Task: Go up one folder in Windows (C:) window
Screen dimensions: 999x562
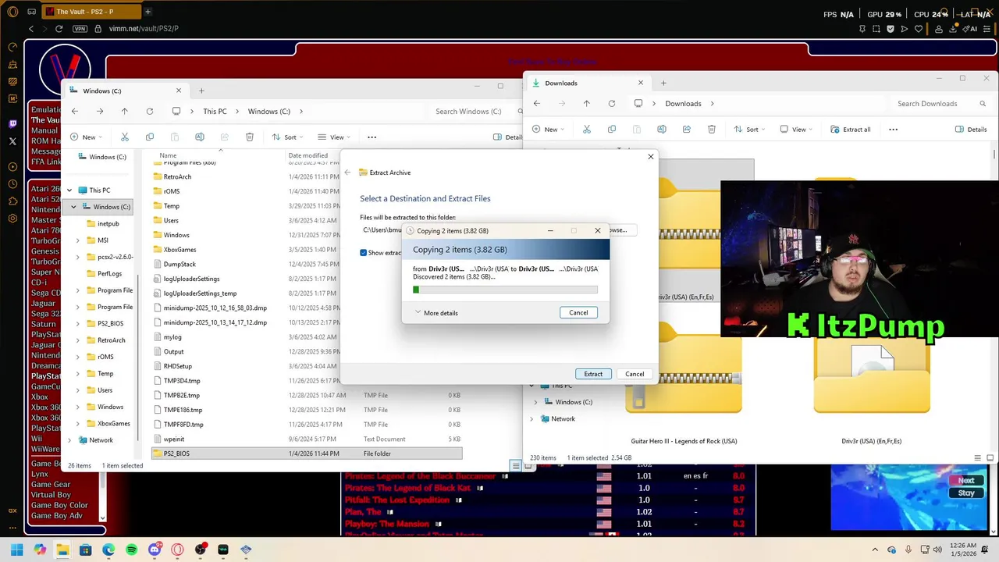Action: pyautogui.click(x=124, y=112)
